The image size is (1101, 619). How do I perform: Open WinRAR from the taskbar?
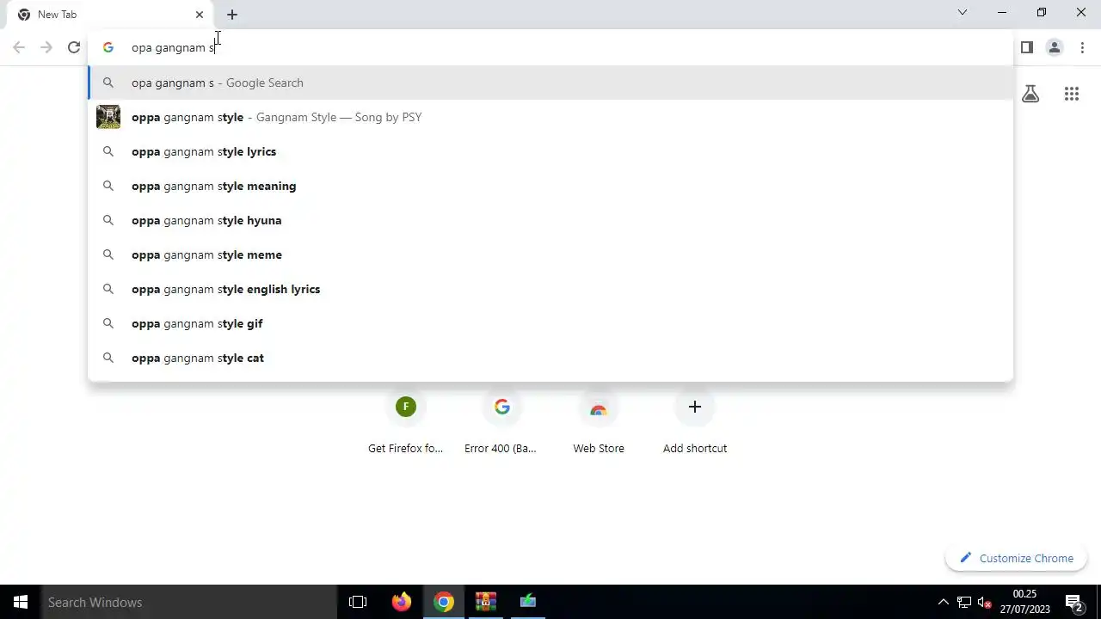[x=486, y=602]
